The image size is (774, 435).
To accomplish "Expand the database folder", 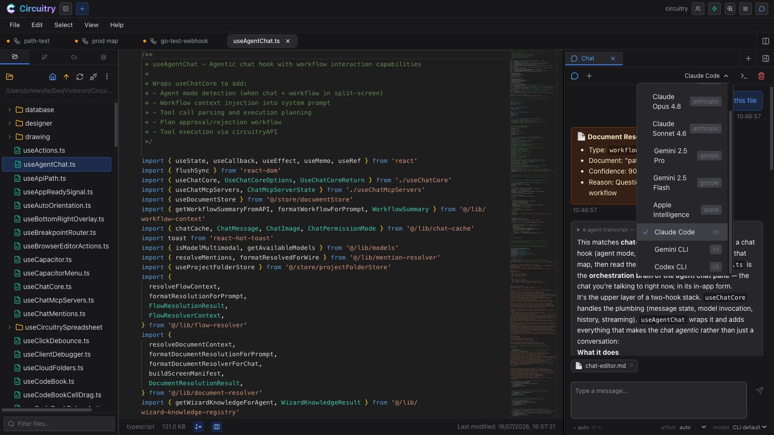I will pos(10,110).
